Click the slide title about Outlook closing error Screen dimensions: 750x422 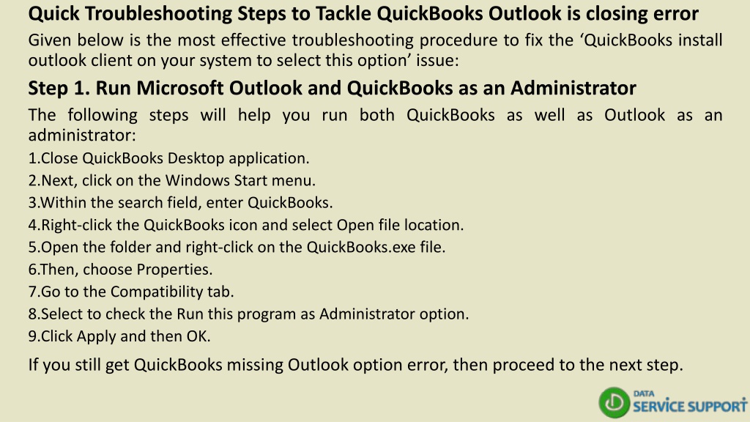coord(363,13)
